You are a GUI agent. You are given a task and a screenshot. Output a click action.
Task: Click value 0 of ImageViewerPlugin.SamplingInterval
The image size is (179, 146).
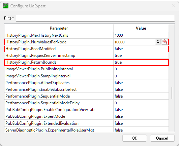(116, 76)
